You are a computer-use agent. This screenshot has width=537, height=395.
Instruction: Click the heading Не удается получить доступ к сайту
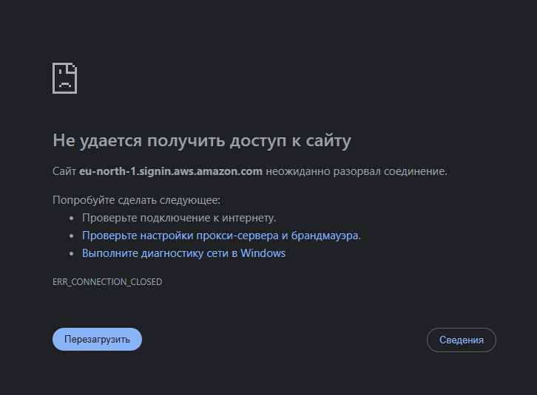tap(201, 141)
